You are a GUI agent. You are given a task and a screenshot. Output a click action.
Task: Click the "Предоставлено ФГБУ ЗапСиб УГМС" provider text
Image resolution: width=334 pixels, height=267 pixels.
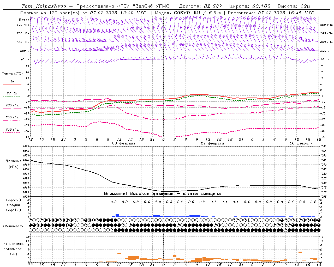click(124, 6)
